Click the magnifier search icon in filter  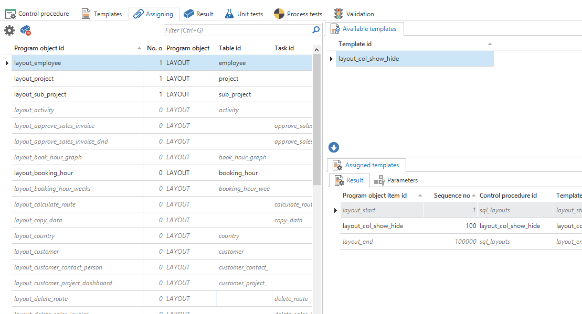(x=316, y=30)
